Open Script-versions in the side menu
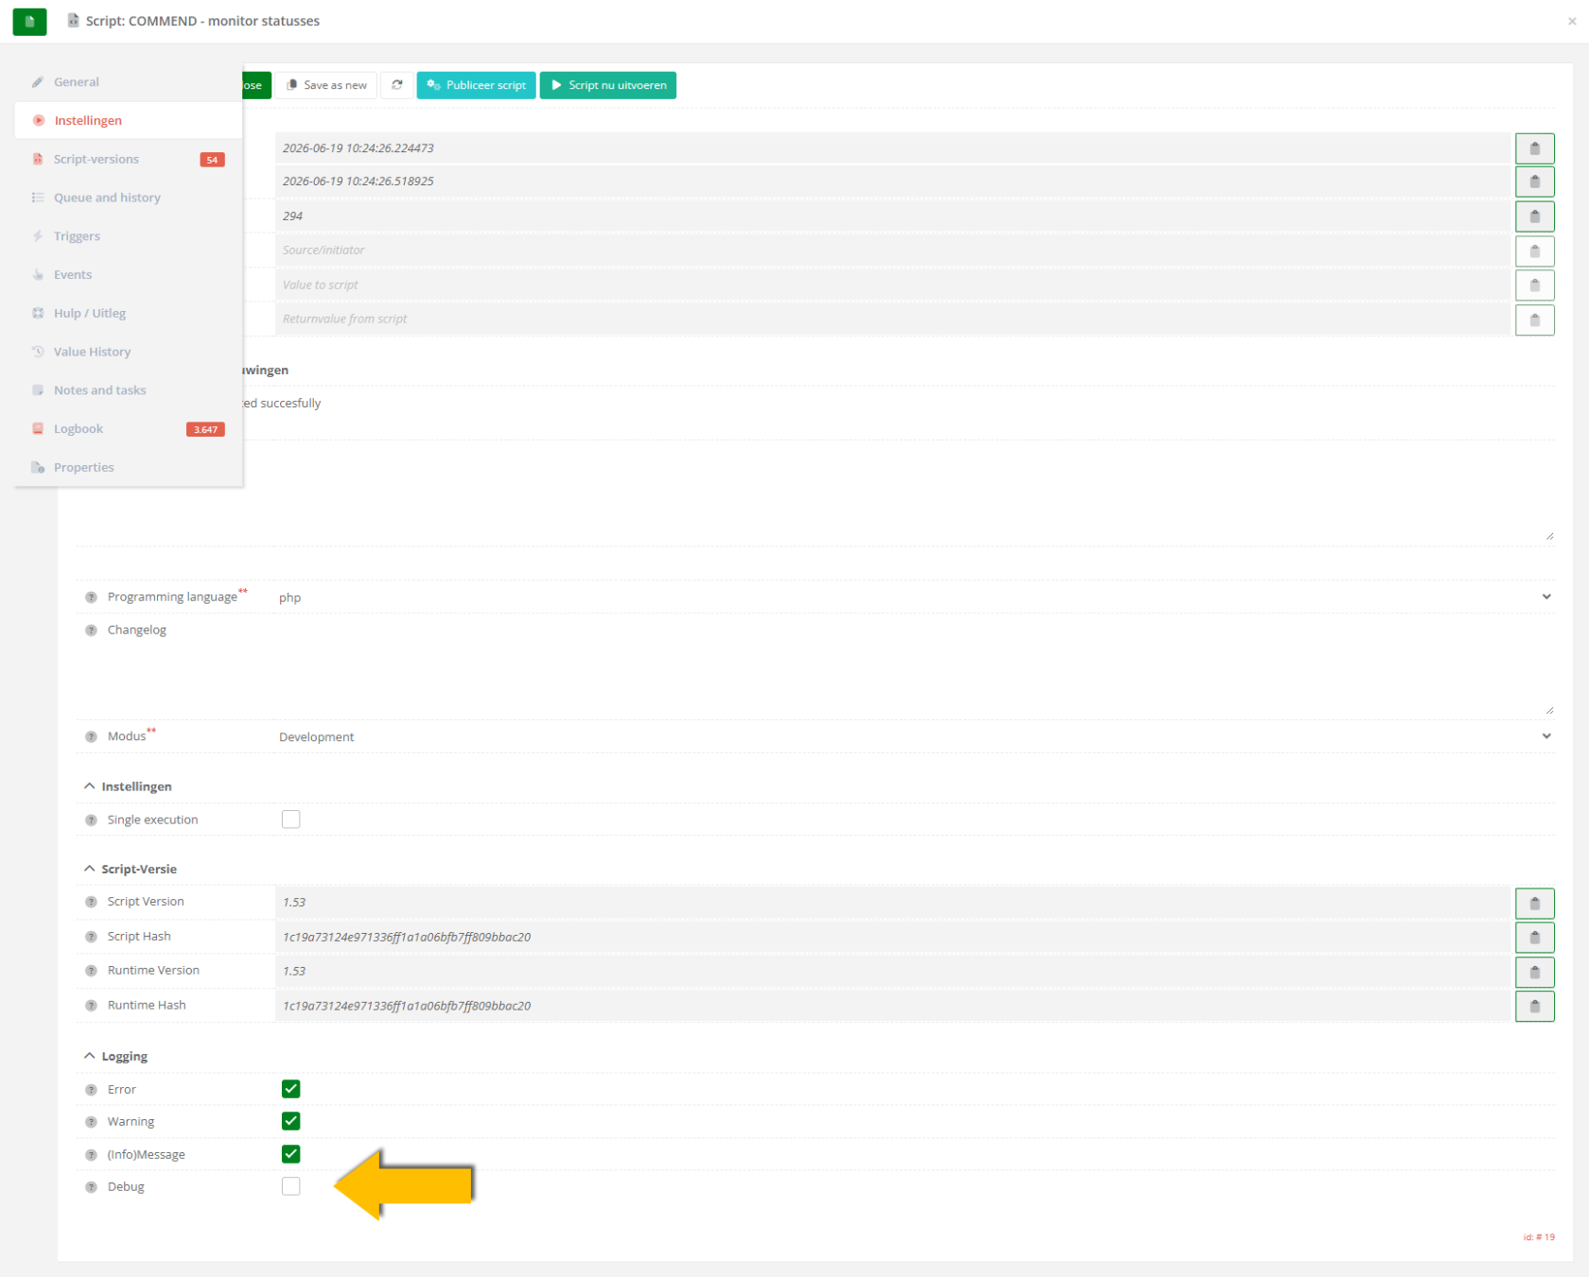Screen dimensions: 1589x1277 (129, 159)
